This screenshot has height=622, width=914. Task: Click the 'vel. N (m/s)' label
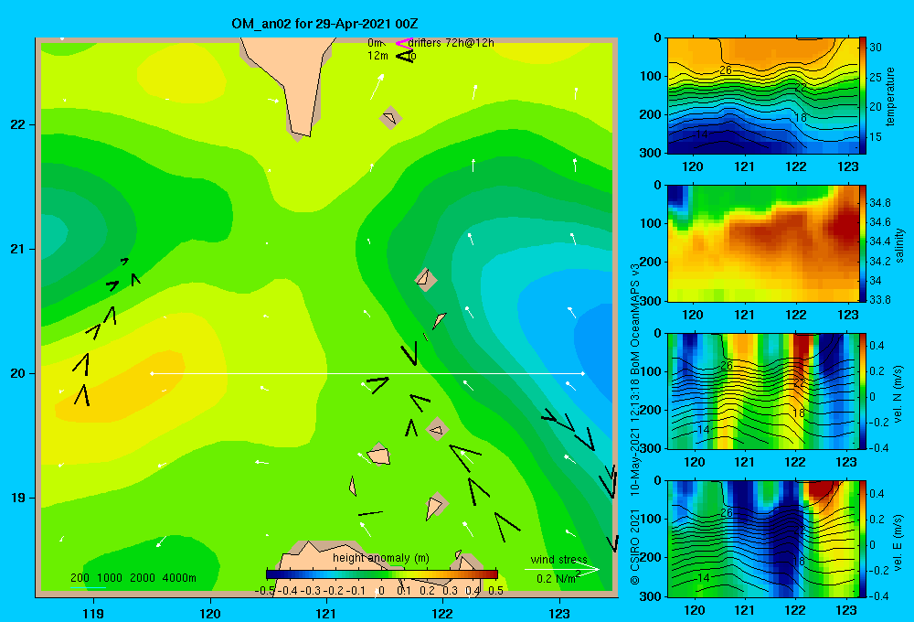[898, 394]
